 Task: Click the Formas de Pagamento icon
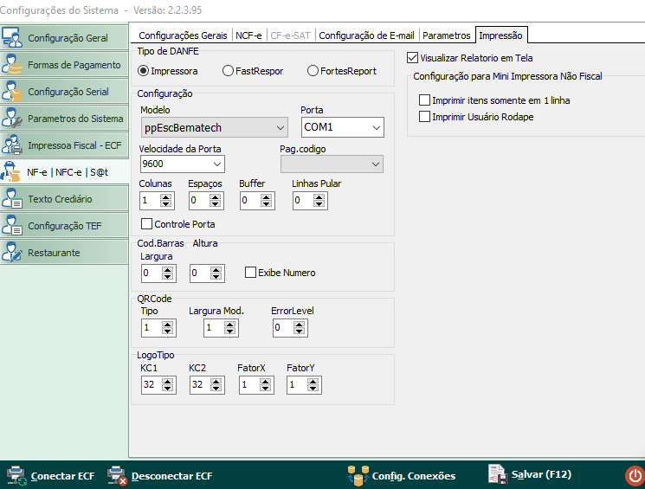(13, 65)
